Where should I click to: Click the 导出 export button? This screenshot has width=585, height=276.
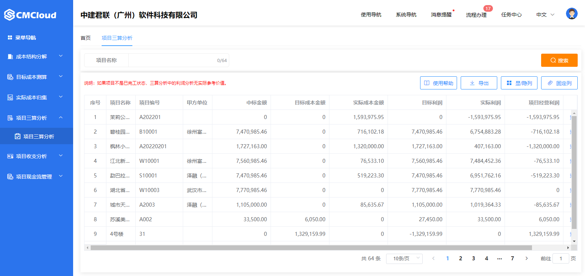click(x=479, y=83)
